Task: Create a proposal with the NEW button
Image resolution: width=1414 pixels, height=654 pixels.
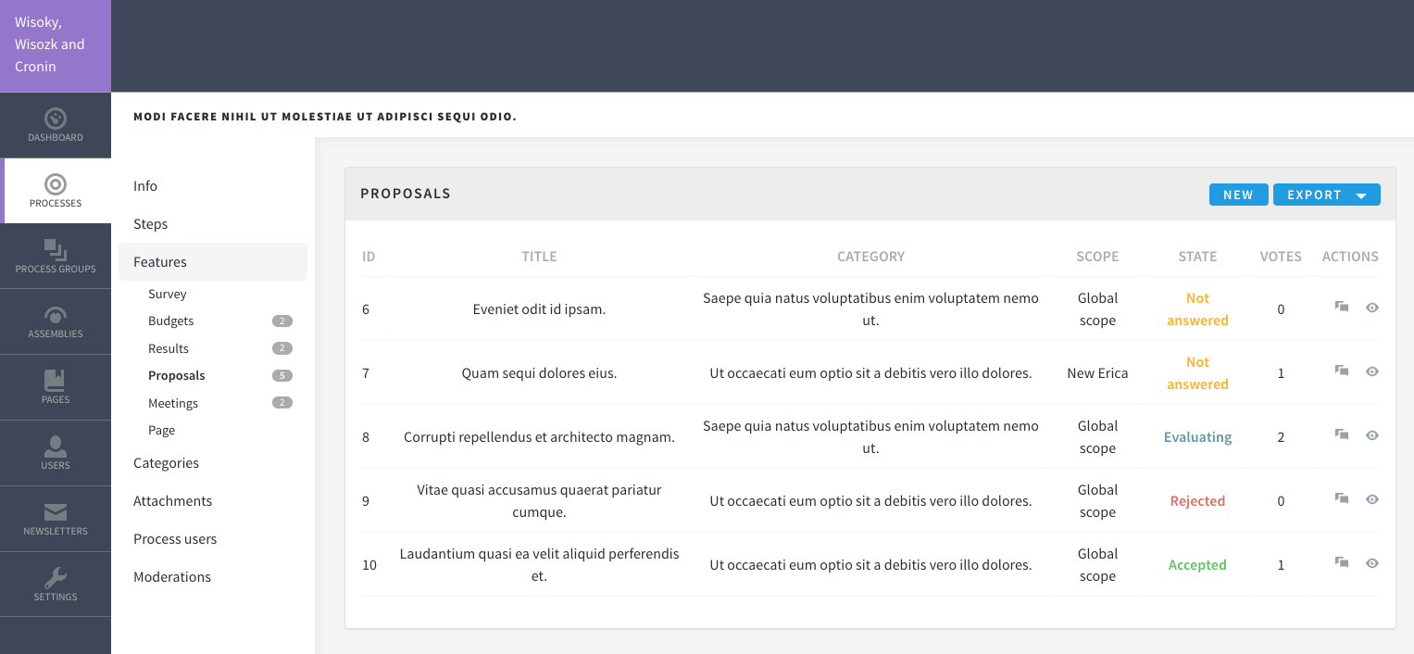Action: point(1238,195)
